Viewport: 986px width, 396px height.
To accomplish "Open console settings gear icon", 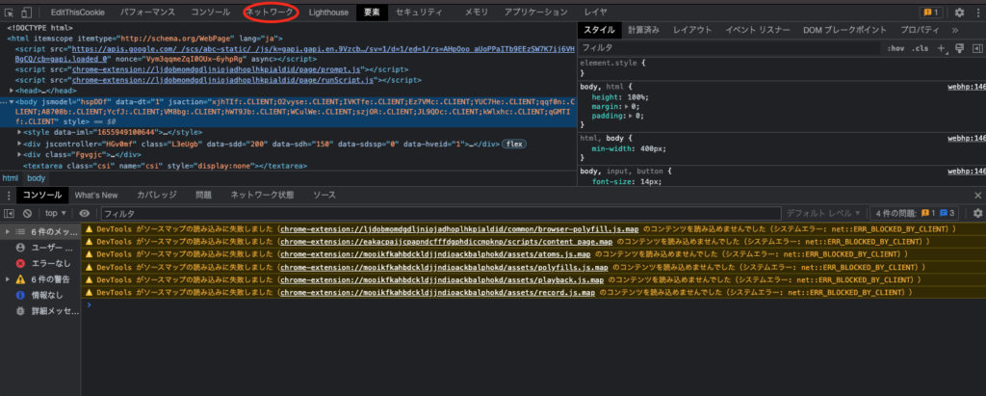I will (x=976, y=213).
